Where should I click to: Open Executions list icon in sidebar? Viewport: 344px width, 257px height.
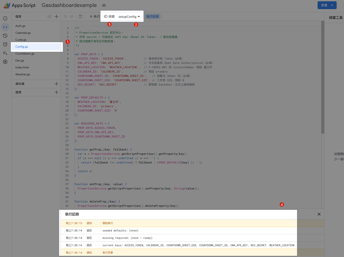(5, 53)
